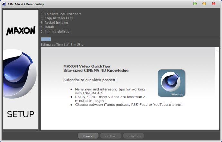222x142 pixels.
Task: Click the MAXON logo in sidebar
Action: pyautogui.click(x=21, y=31)
